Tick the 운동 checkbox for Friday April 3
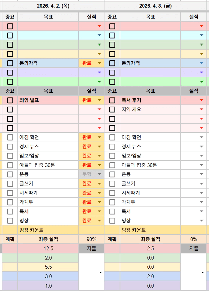The image size is (209, 295). coord(112,174)
